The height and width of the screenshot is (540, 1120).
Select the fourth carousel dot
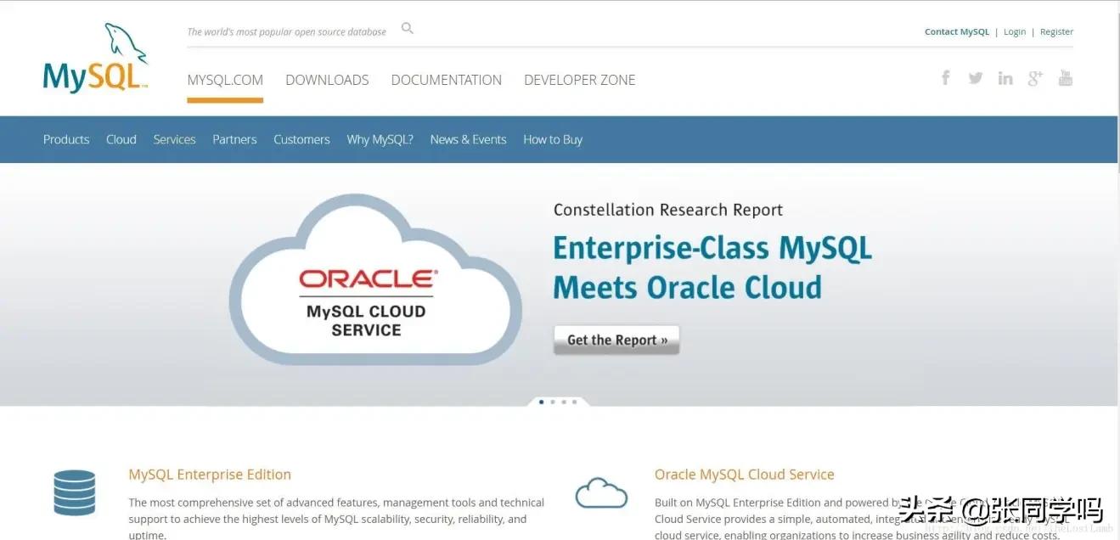[x=574, y=402]
